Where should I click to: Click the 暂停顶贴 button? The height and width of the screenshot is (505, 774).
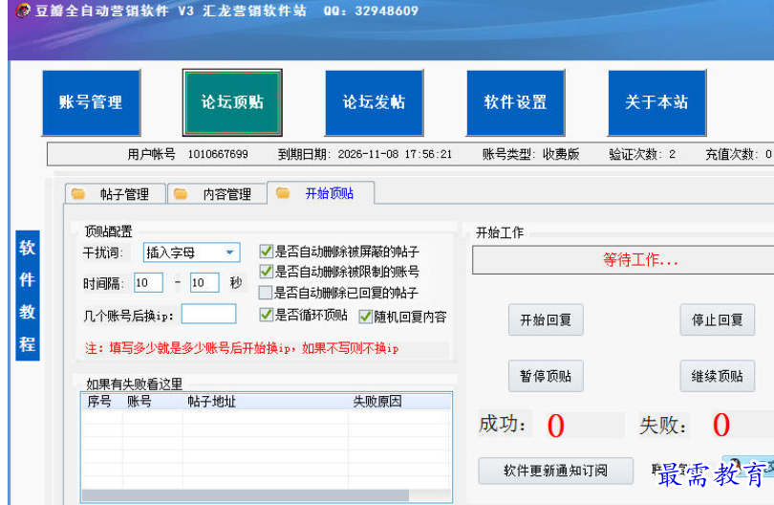click(x=545, y=377)
